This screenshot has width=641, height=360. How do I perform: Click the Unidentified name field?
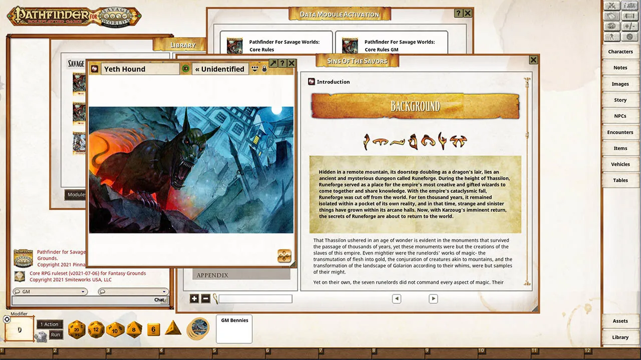click(220, 69)
